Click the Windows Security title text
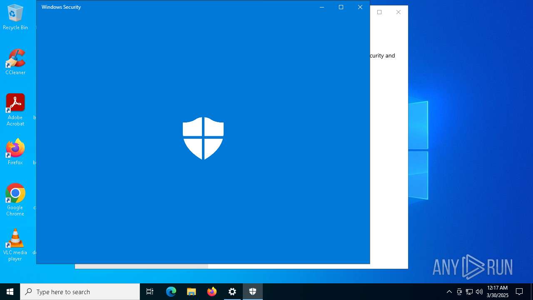The image size is (533, 300). (x=61, y=7)
